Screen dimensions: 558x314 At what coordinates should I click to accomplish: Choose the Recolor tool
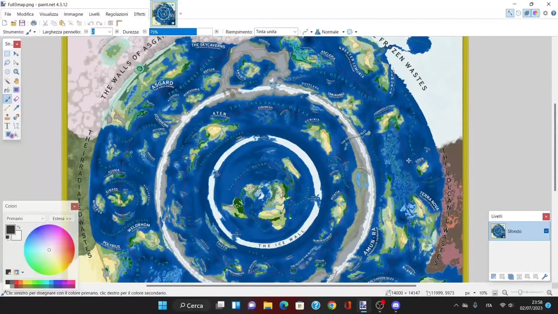click(16, 117)
